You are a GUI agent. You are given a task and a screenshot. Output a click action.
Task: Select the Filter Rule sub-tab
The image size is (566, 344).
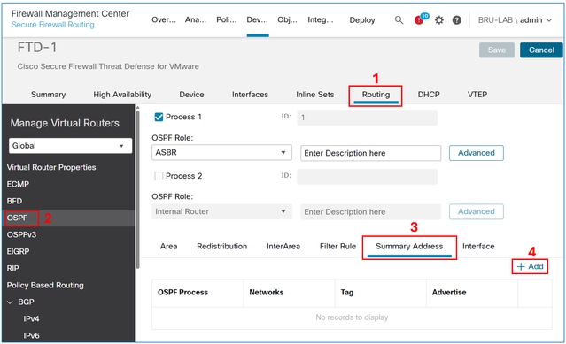337,247
